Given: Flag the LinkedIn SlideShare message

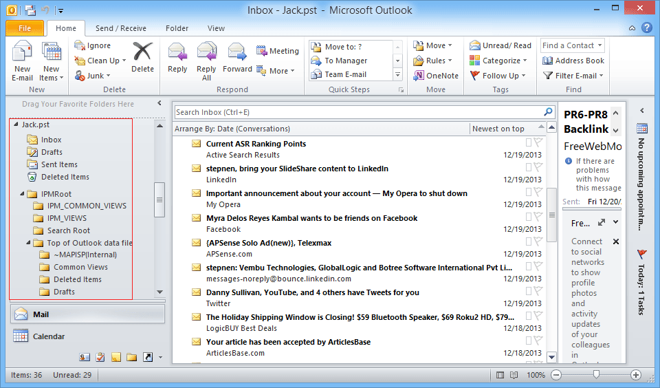Looking at the screenshot, I should [538, 167].
